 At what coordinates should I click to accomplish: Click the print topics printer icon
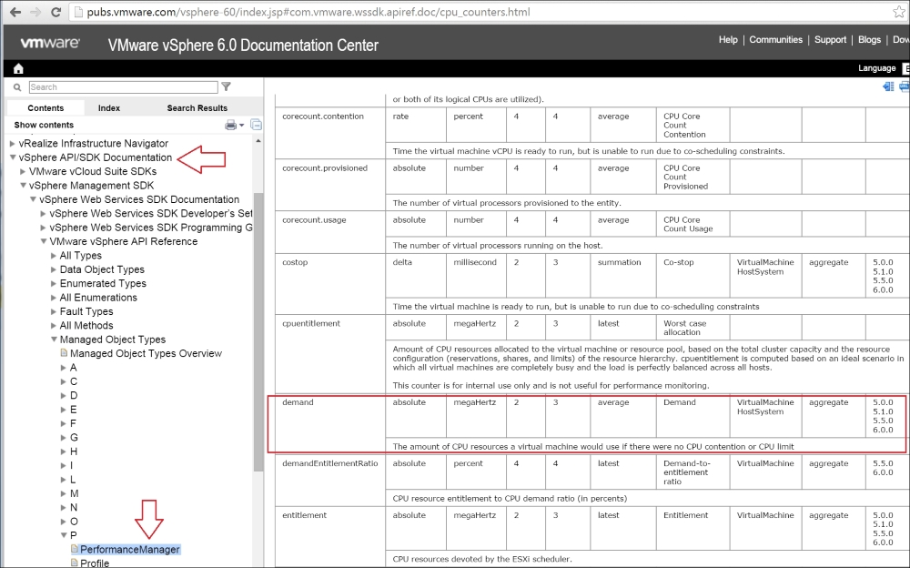(230, 125)
